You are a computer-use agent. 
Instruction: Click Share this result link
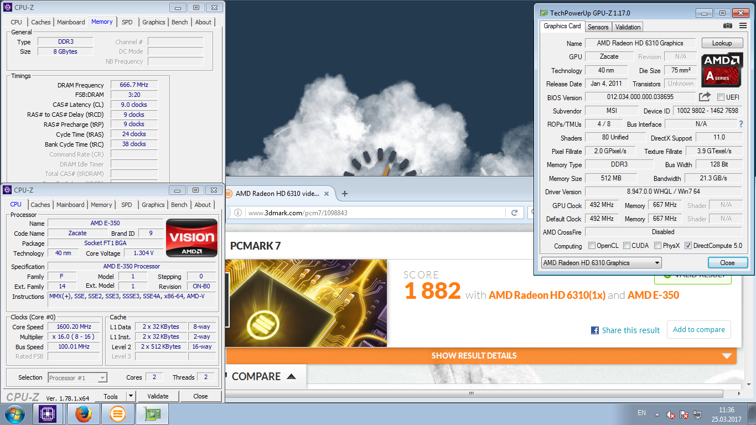tap(631, 330)
